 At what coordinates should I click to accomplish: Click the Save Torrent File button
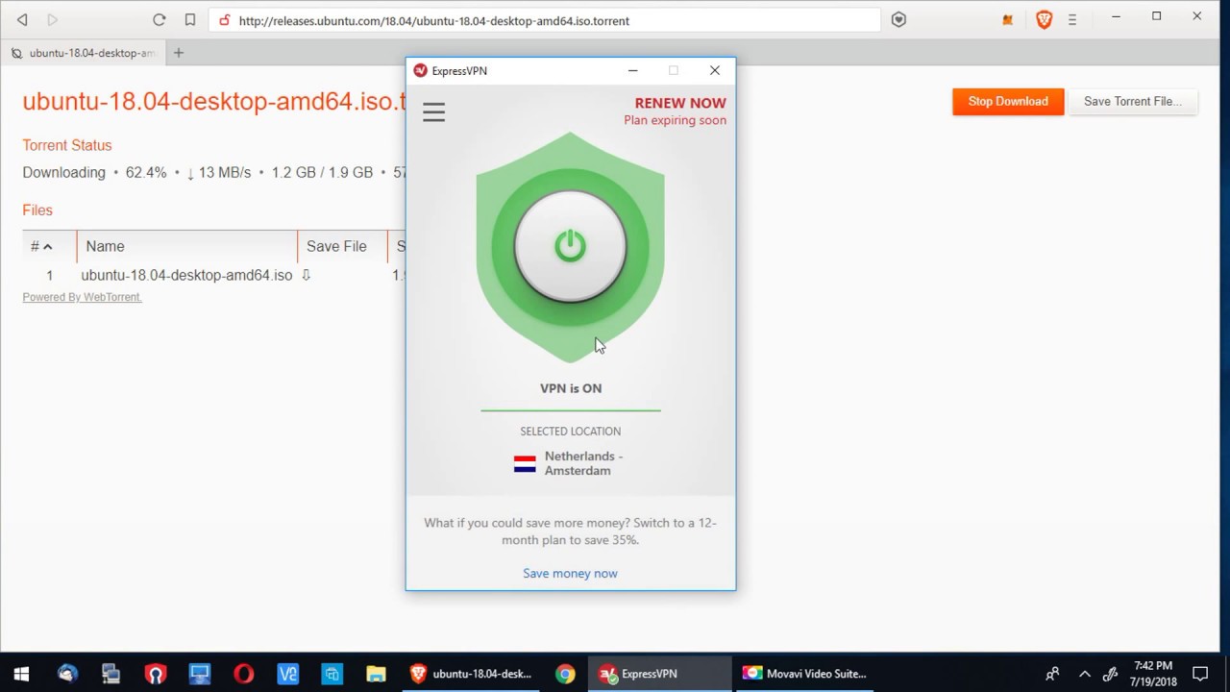click(x=1133, y=101)
